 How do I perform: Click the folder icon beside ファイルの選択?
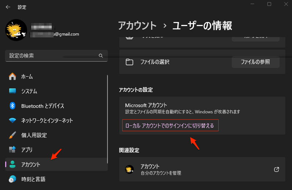[129, 62]
